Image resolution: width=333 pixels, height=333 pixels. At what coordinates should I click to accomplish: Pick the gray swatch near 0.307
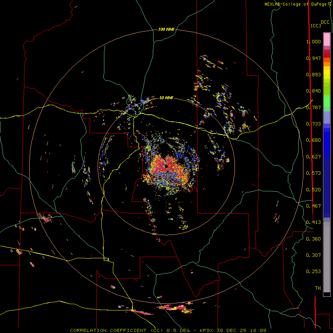pos(327,257)
